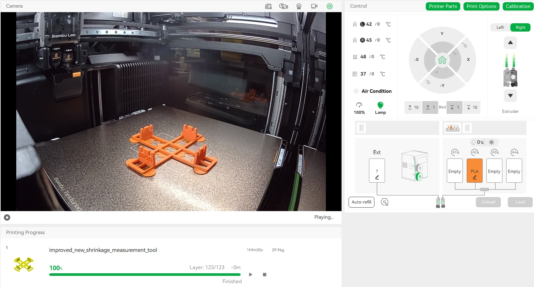Select the orange PLA filament slot
This screenshot has height=287, width=534.
pos(474,171)
